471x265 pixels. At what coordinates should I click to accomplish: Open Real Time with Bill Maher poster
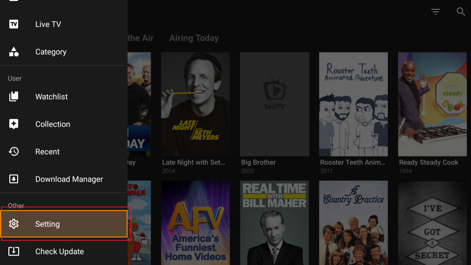pyautogui.click(x=275, y=223)
